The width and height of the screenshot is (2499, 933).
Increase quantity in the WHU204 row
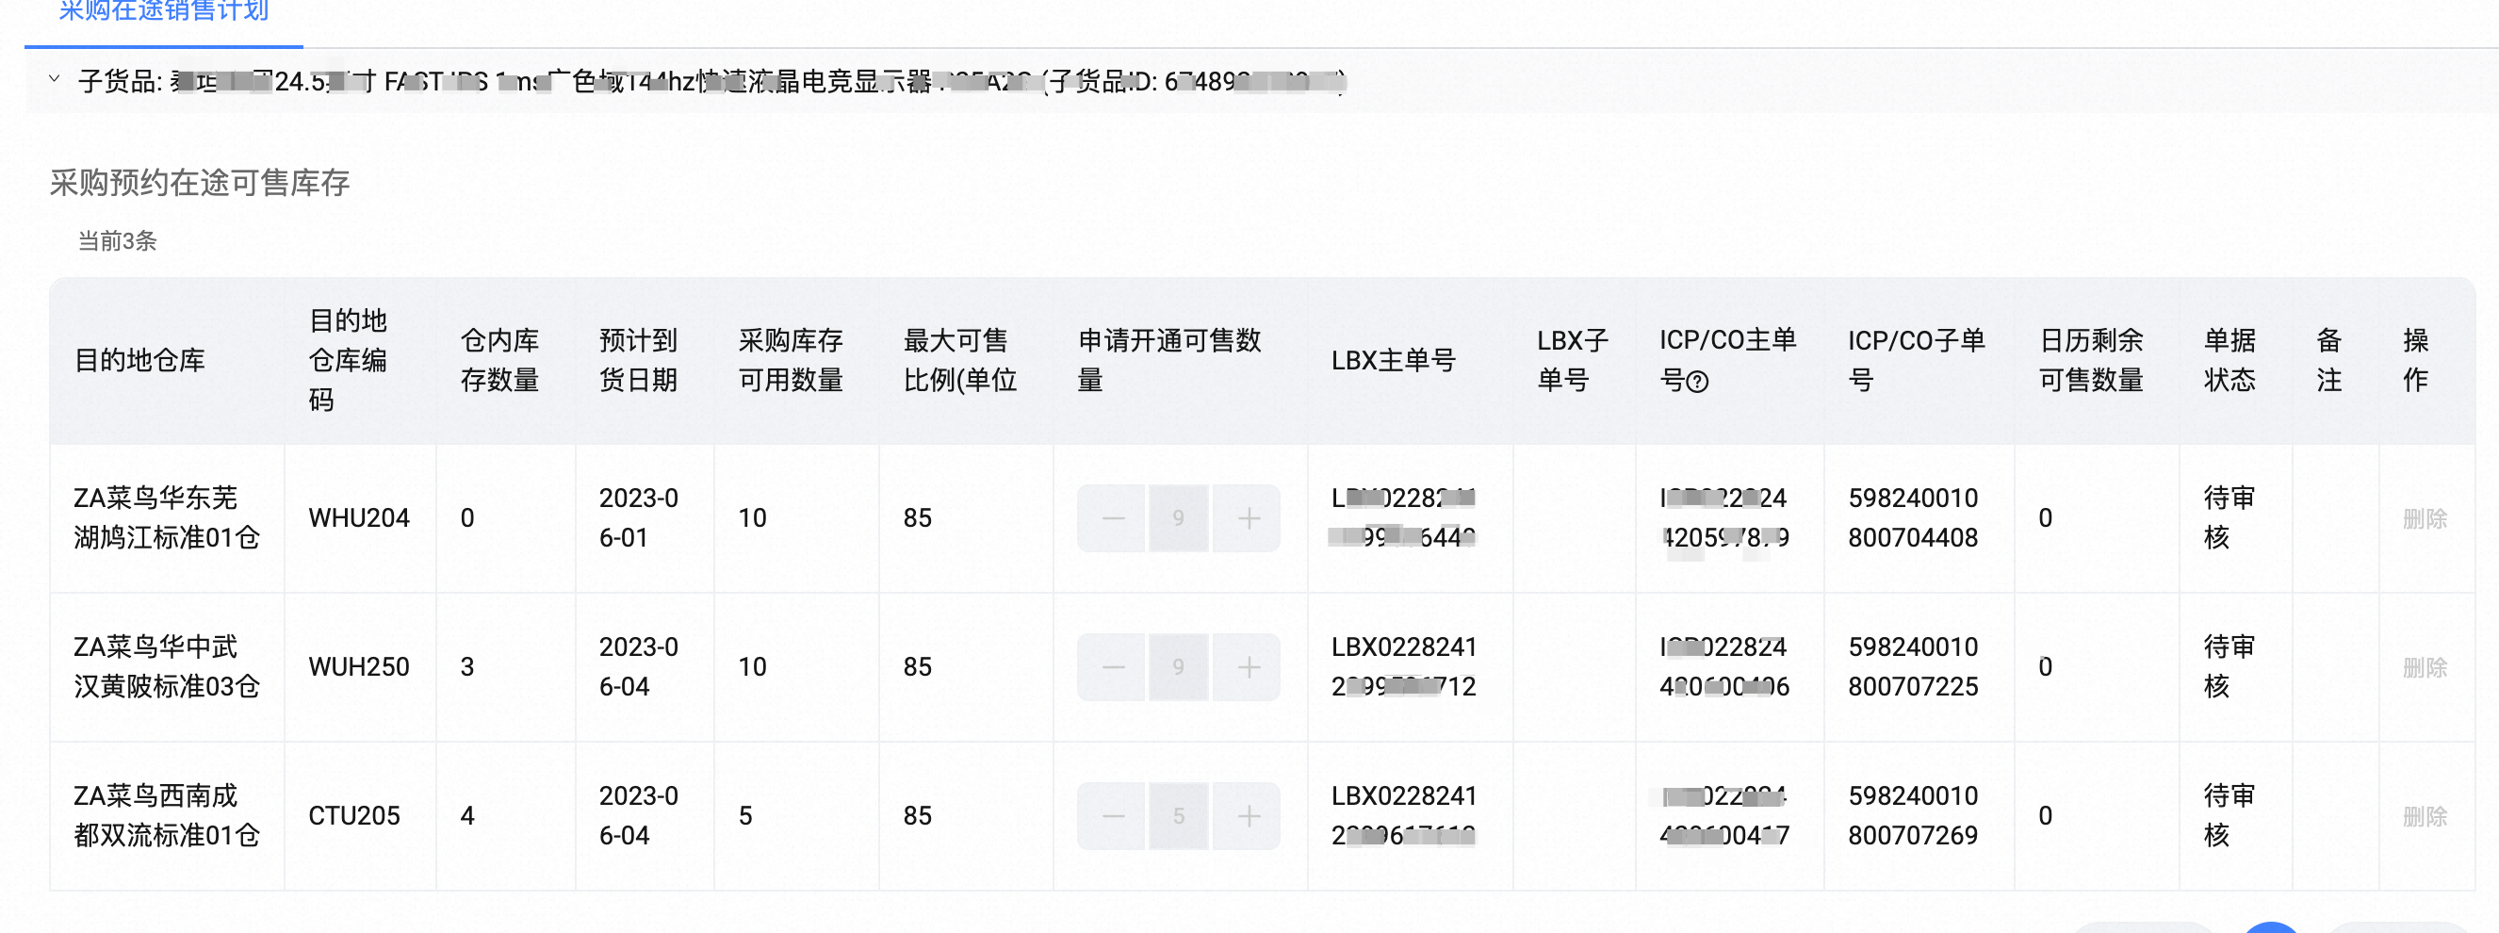point(1249,519)
